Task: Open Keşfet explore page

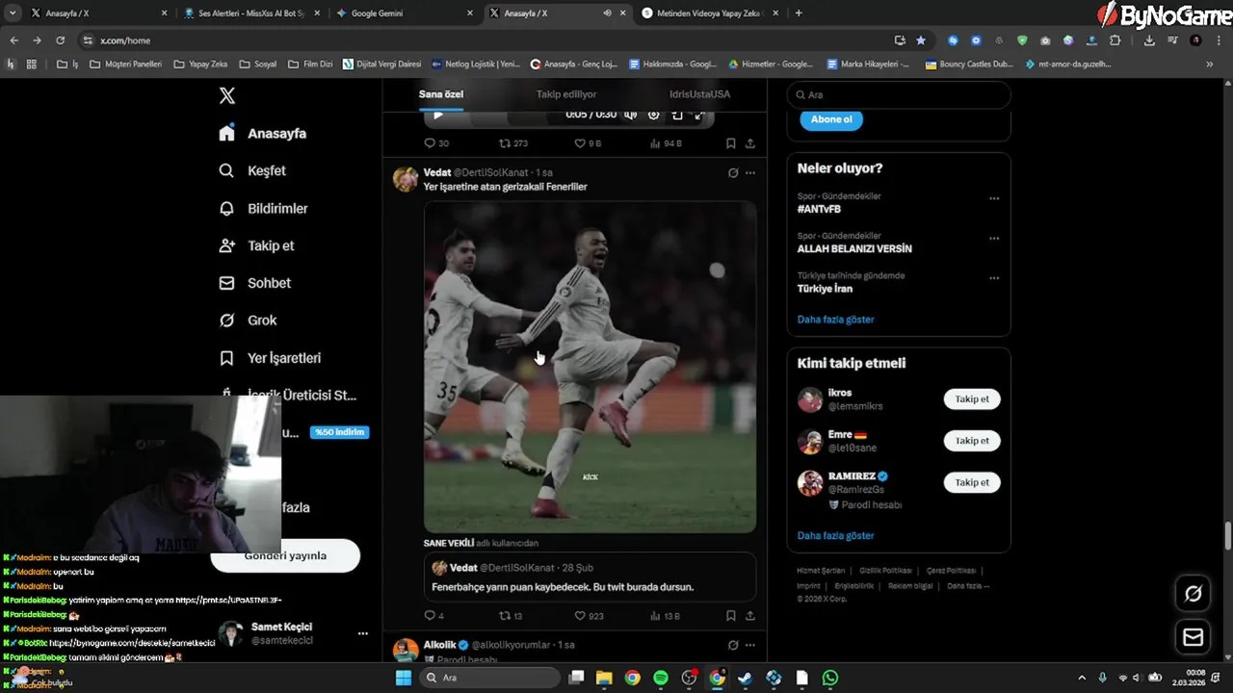Action: pos(252,170)
